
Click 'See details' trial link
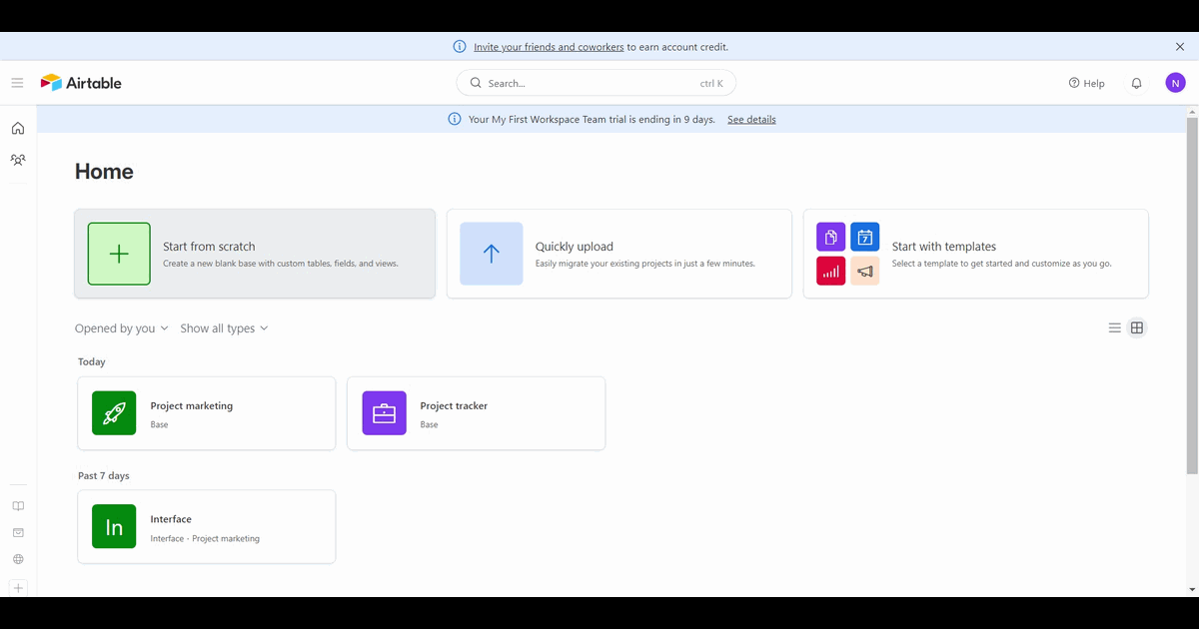[751, 119]
